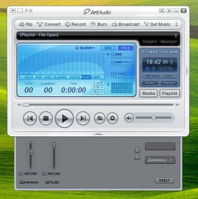Image resolution: width=198 pixels, height=199 pixels.
Task: Click the timer Start button
Action: tap(150, 83)
